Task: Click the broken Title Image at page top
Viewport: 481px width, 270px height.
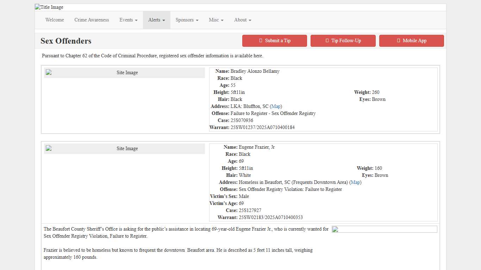Action: coord(49,7)
